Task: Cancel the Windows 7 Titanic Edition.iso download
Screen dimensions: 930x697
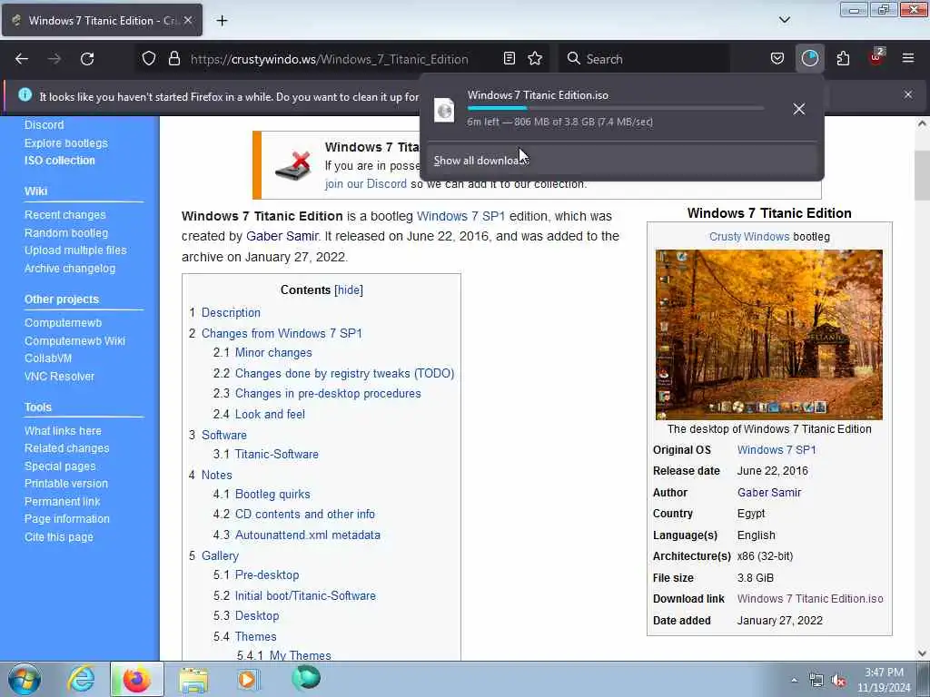Action: (799, 109)
